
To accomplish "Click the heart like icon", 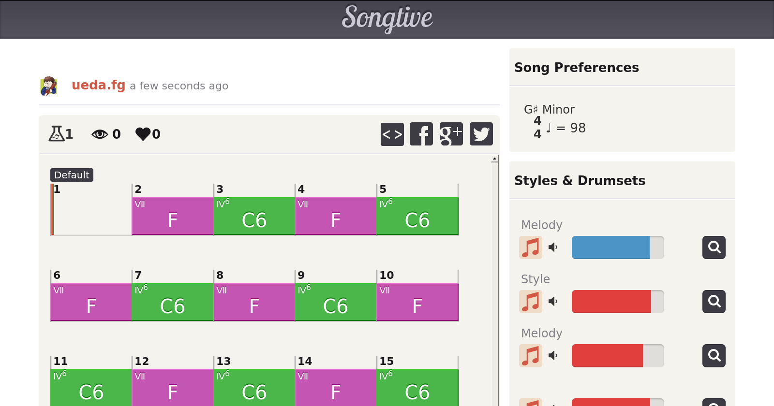I will 143,134.
